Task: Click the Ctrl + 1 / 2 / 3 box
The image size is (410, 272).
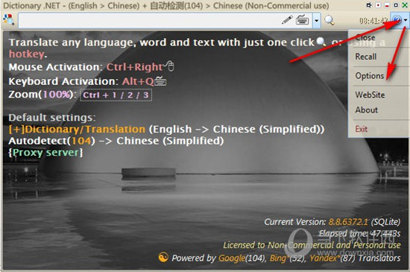Action: (x=116, y=95)
